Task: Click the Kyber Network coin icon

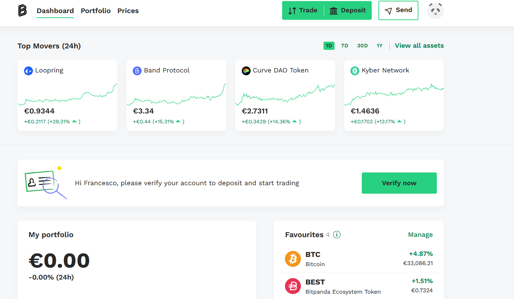Action: pyautogui.click(x=355, y=71)
